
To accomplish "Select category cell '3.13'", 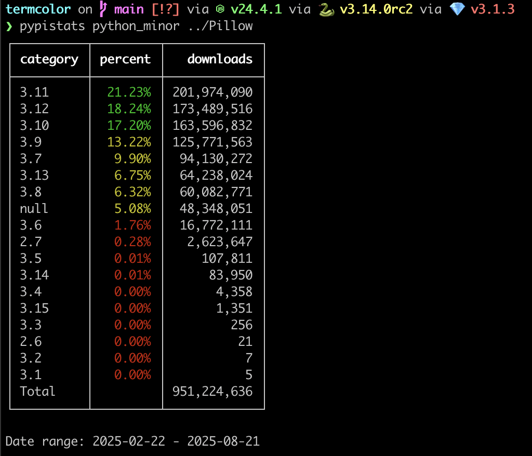I will click(34, 176).
